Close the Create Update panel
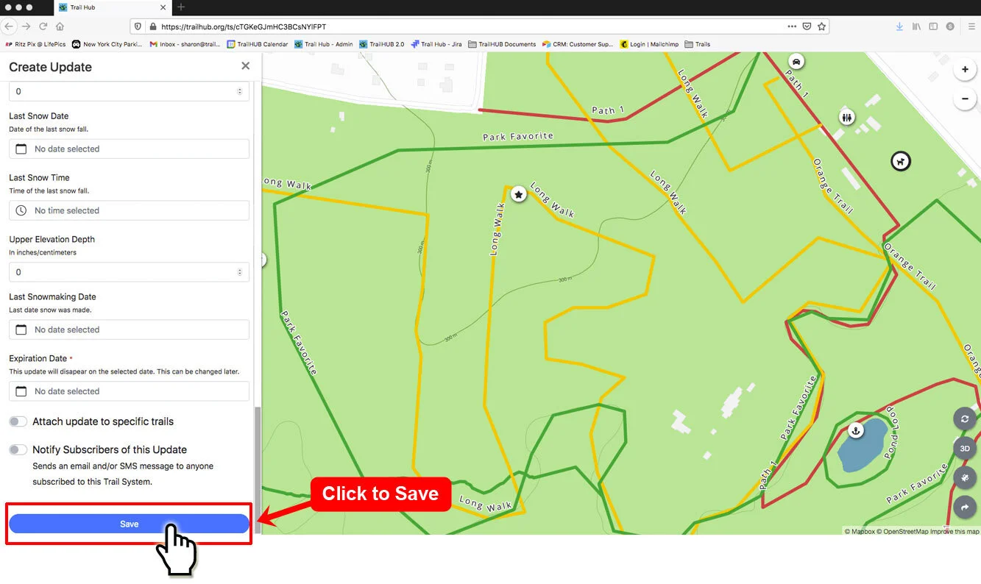Viewport: 981px width, 584px height. click(245, 66)
